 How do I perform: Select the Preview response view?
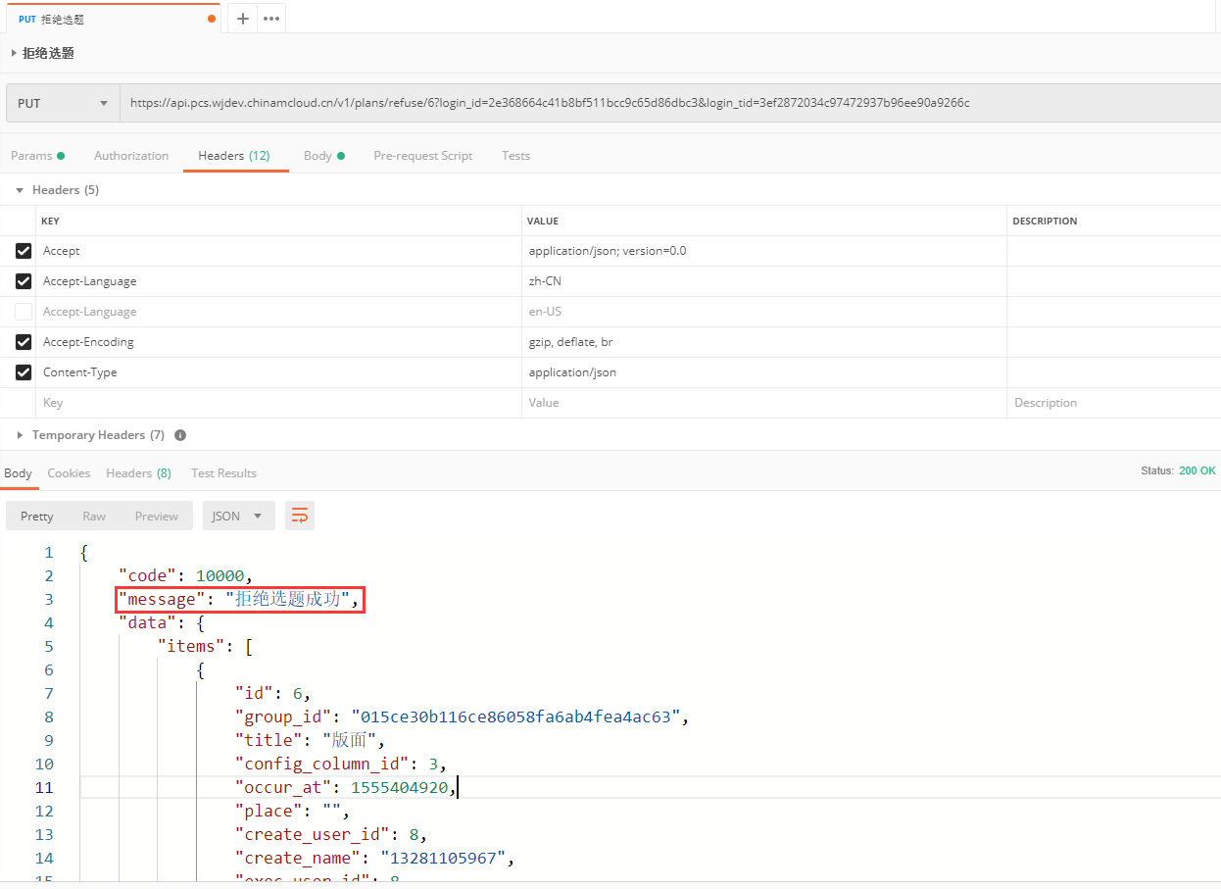pyautogui.click(x=157, y=516)
